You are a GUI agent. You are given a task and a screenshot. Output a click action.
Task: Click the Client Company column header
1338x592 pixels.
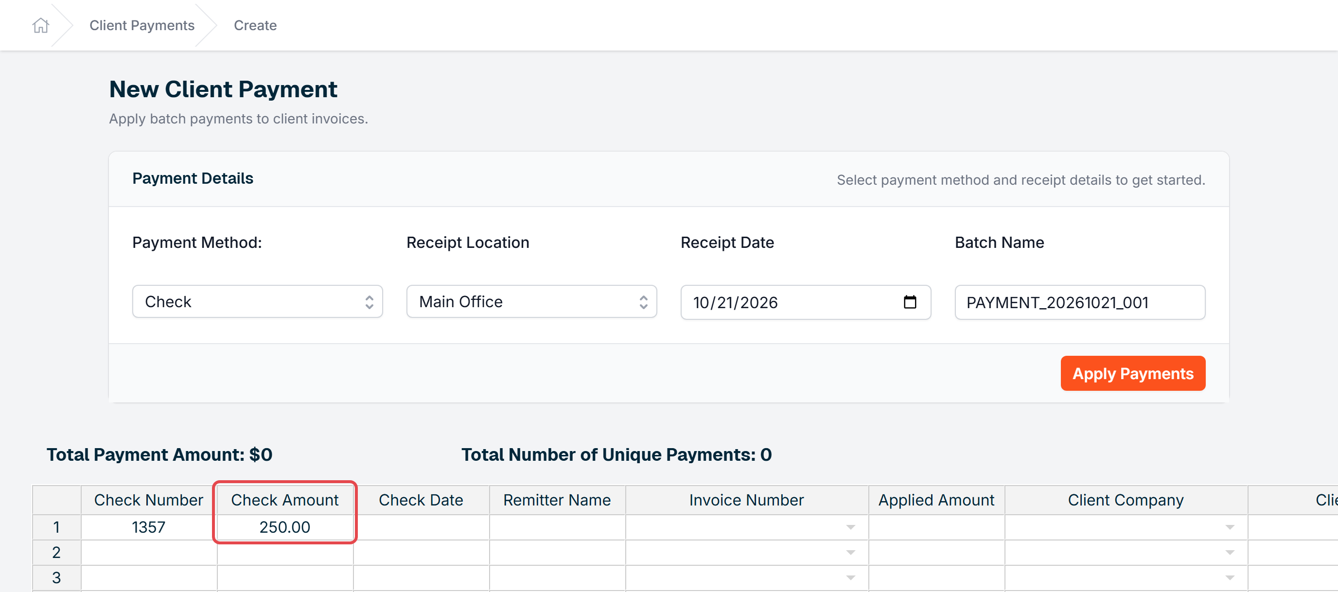pyautogui.click(x=1126, y=500)
